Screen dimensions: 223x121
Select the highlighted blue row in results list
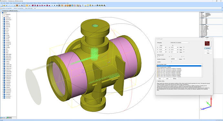tap(179, 66)
